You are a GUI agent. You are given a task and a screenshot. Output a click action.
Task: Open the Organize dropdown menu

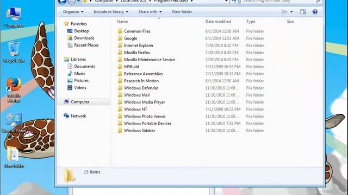(73, 12)
